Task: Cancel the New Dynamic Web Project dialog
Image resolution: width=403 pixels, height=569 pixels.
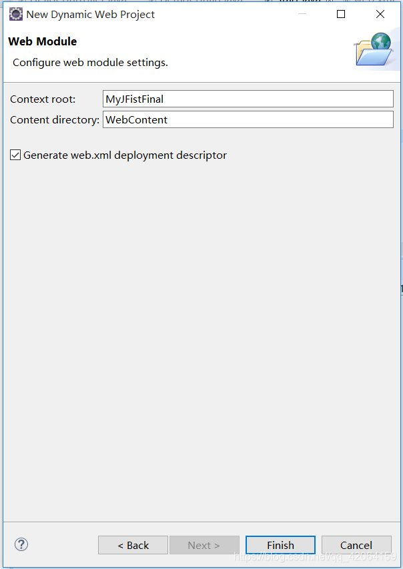Action: pos(356,545)
